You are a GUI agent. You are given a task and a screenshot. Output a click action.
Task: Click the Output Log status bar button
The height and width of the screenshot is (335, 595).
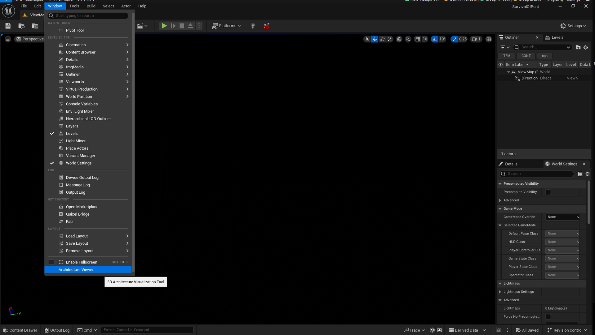coord(57,330)
